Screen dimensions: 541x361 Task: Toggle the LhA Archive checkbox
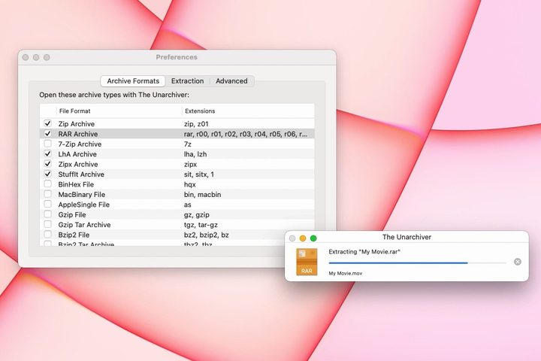point(47,154)
